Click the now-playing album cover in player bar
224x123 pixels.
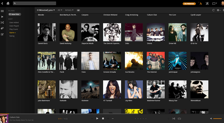[x=4, y=118]
